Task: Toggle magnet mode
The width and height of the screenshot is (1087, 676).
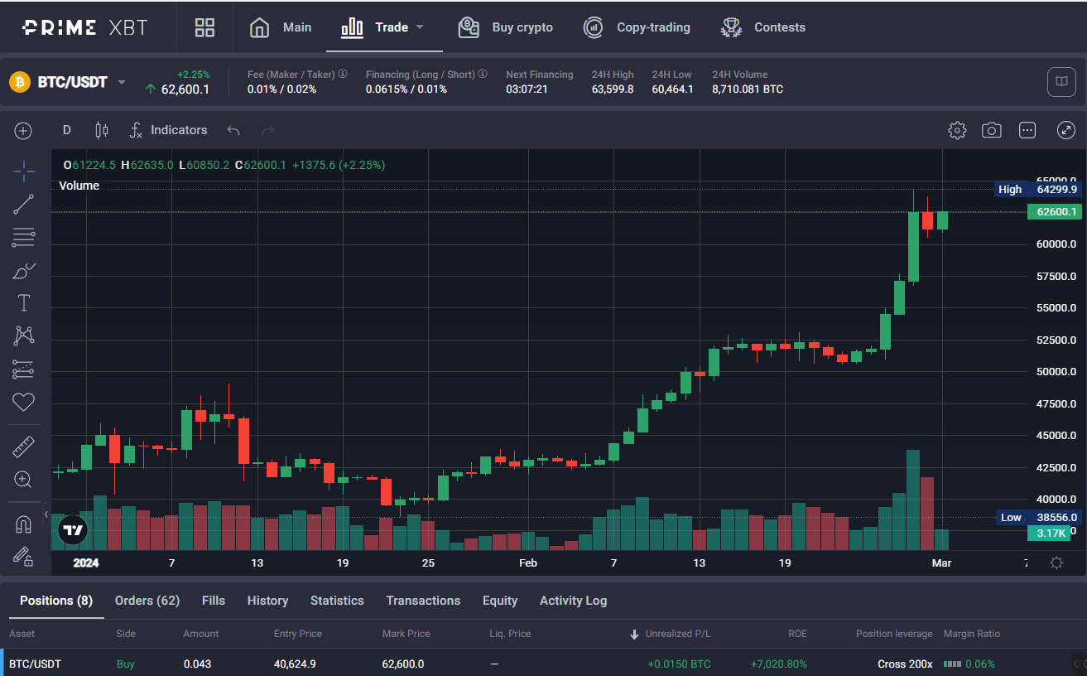Action: pos(24,524)
